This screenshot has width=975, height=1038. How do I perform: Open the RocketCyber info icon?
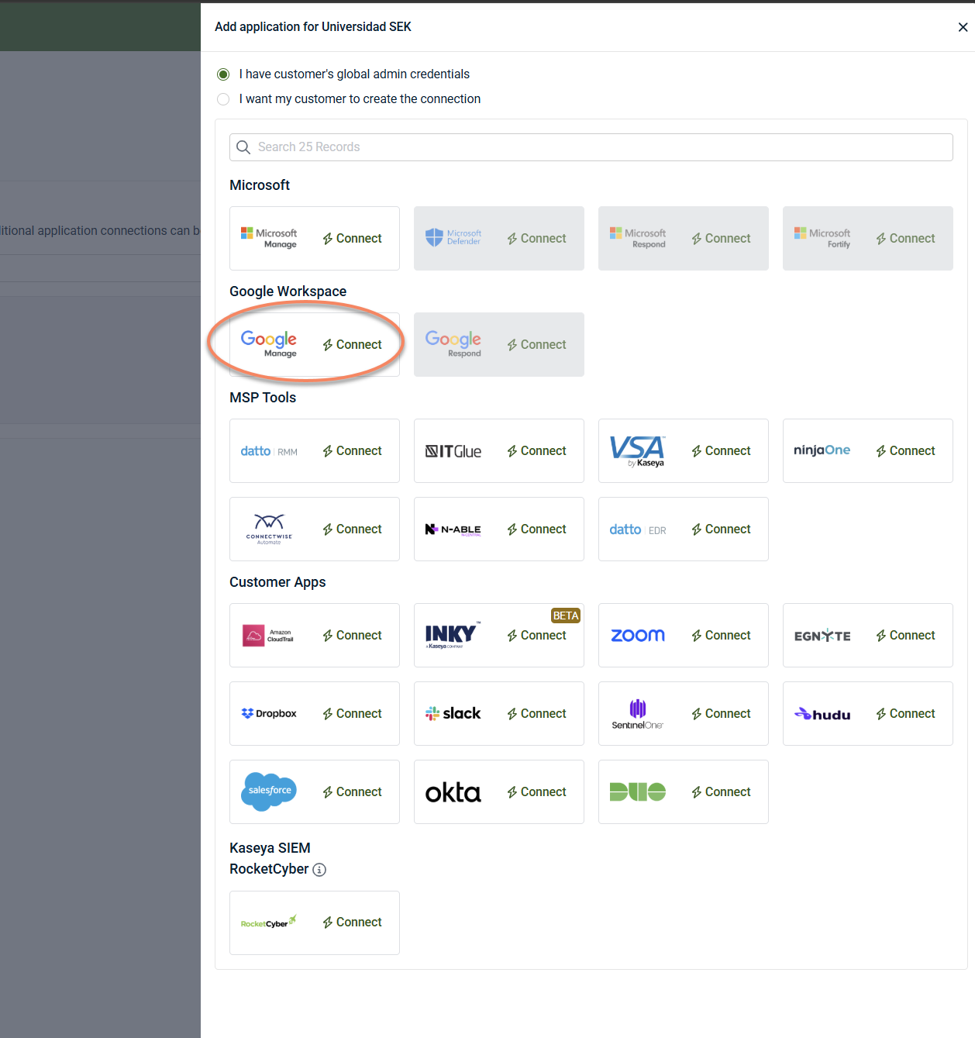(319, 870)
